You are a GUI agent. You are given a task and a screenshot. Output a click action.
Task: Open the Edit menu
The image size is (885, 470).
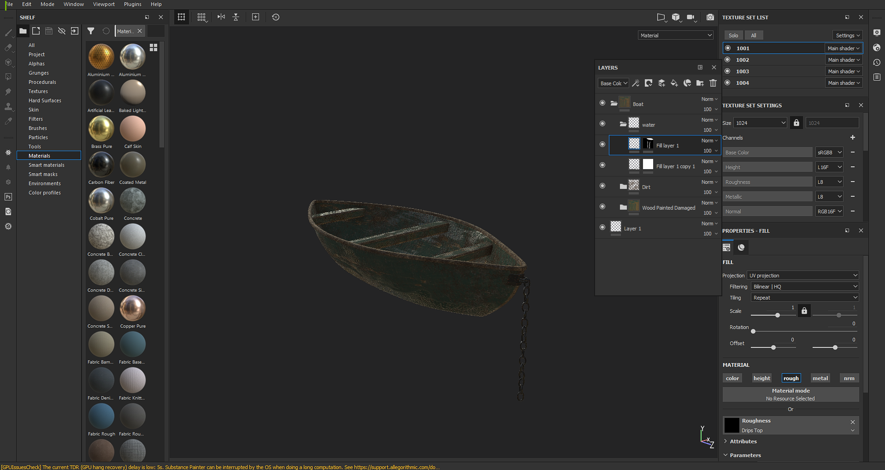point(27,4)
